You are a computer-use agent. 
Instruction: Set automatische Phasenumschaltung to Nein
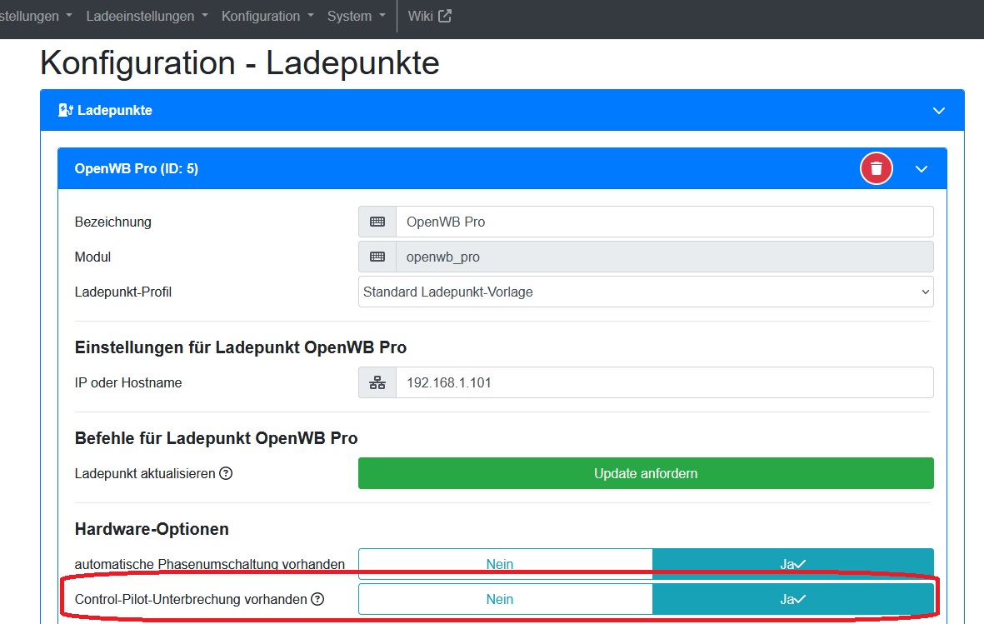[x=505, y=564]
